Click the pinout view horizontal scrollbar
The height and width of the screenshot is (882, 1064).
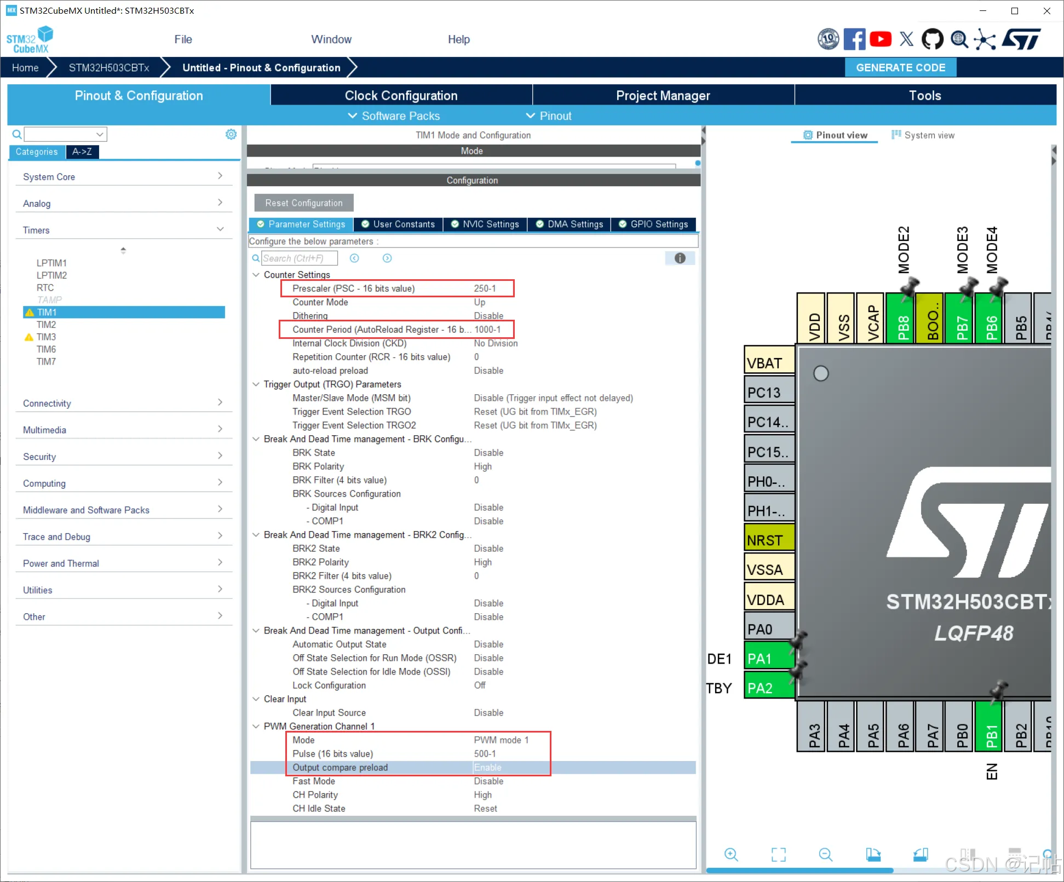(800, 871)
